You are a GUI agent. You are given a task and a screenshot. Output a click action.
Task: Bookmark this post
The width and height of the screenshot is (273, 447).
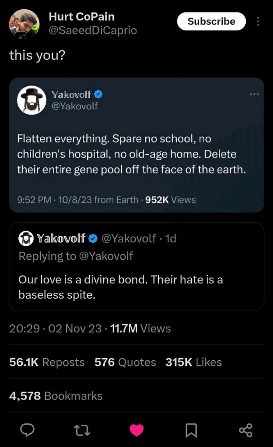tap(191, 430)
